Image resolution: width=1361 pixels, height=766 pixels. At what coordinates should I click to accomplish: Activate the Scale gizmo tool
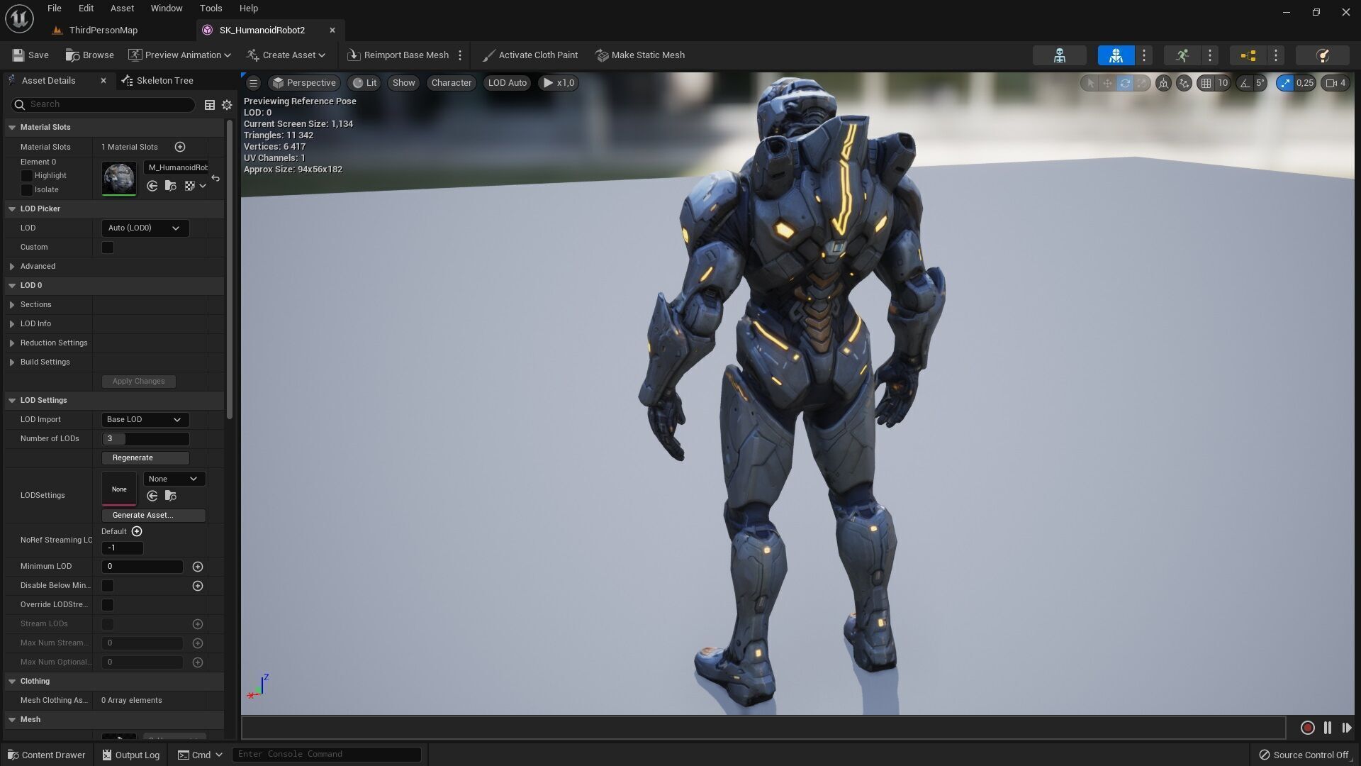click(x=1141, y=83)
